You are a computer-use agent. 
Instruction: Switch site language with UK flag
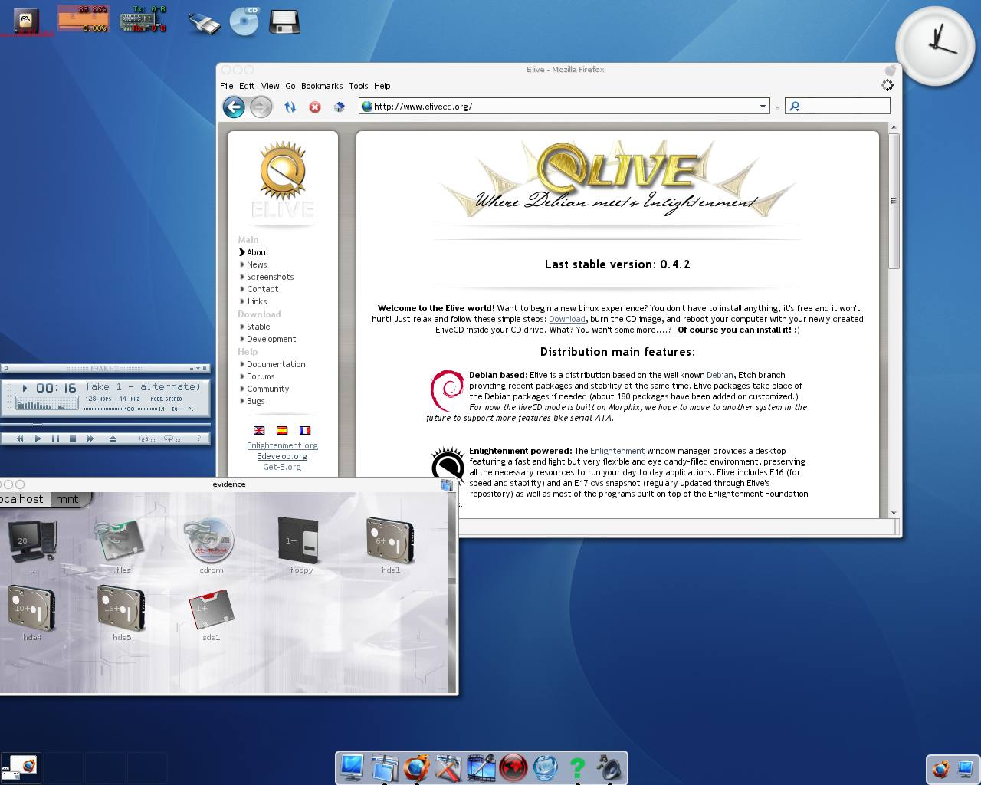pyautogui.click(x=259, y=430)
